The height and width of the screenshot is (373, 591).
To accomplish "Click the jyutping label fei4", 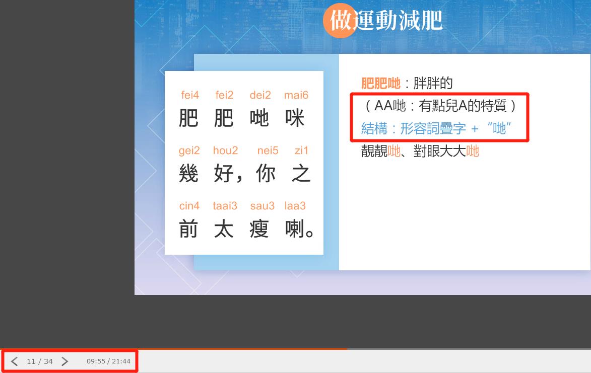I will (x=190, y=95).
